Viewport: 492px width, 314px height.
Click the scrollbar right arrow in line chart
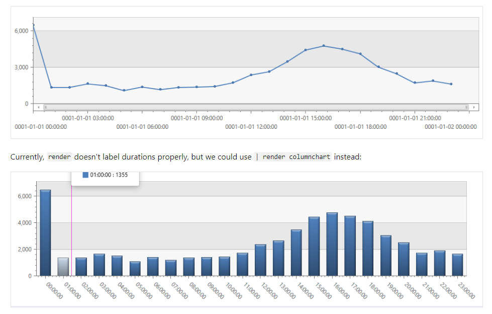click(474, 107)
